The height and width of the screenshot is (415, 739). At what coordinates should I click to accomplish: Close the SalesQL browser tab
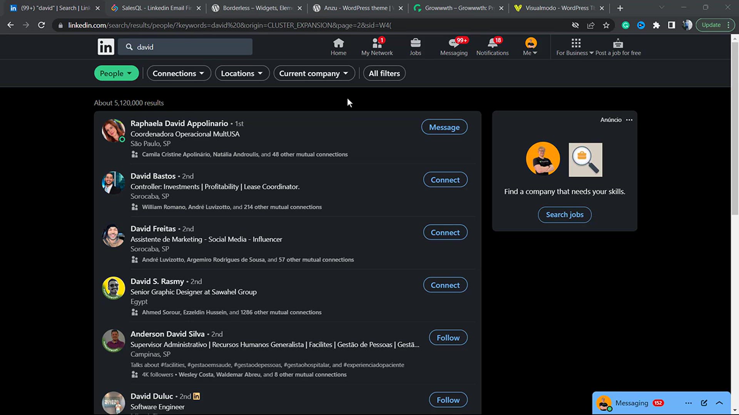click(199, 8)
